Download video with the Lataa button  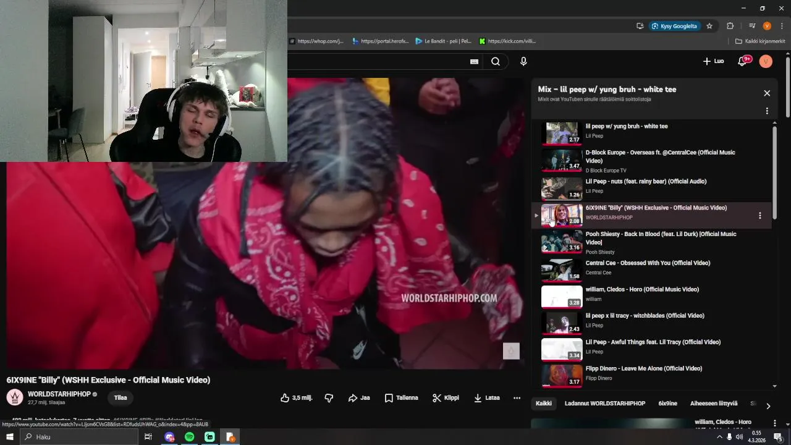click(x=486, y=398)
